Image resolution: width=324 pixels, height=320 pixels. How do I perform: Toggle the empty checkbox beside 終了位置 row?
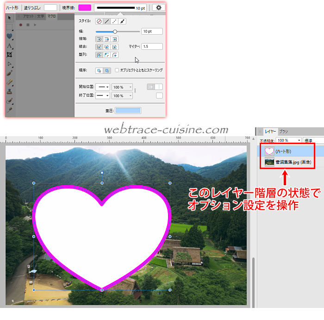point(159,95)
